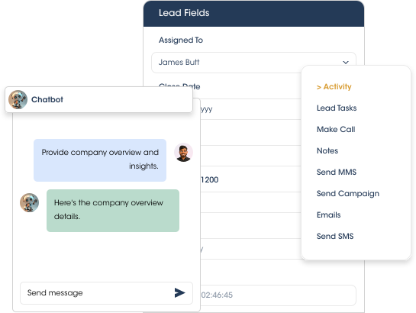The image size is (416, 313).
Task: Open Lead Tasks from the menu
Action: coord(337,108)
